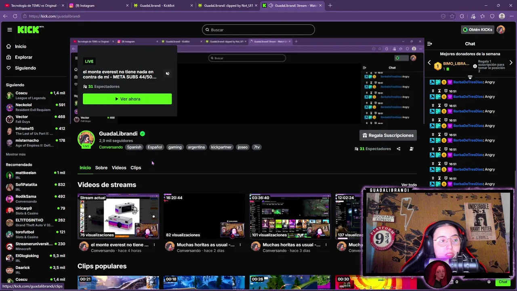Screen dimensions: 517x291
Task: Open ElGlogloking recommended channel
Action: click(x=35, y=258)
